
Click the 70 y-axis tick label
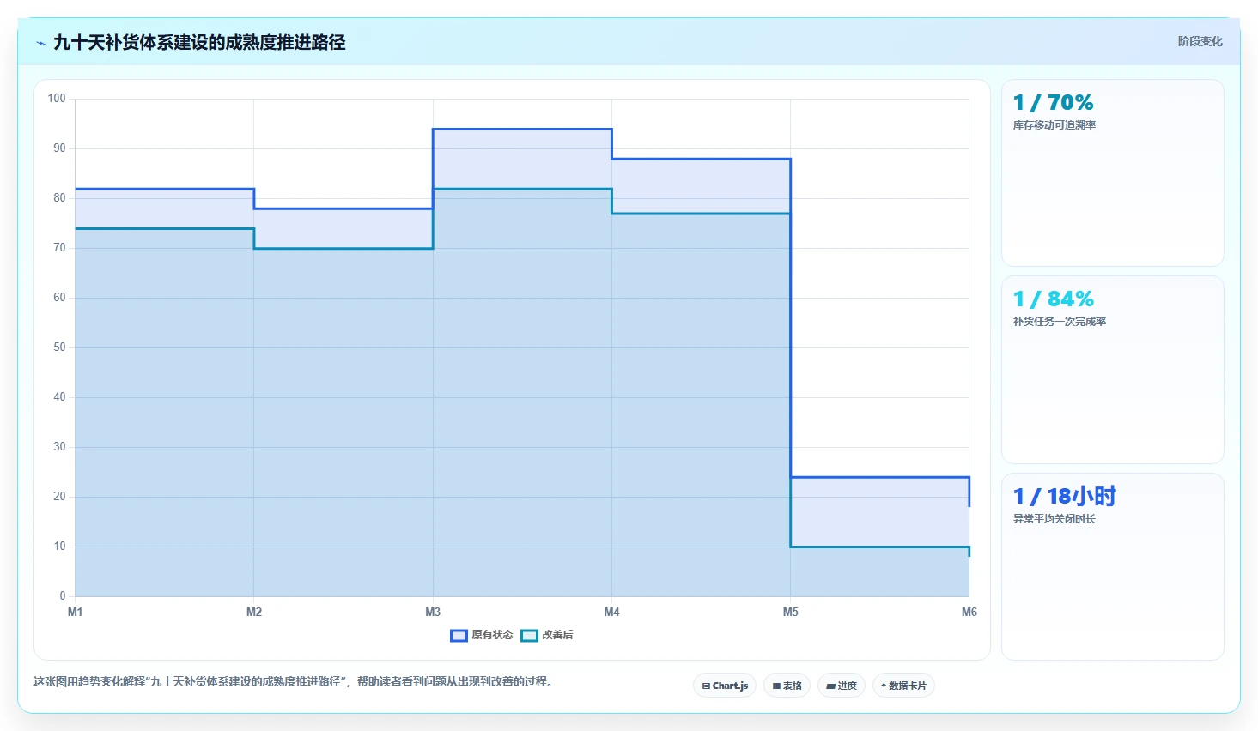pos(59,248)
